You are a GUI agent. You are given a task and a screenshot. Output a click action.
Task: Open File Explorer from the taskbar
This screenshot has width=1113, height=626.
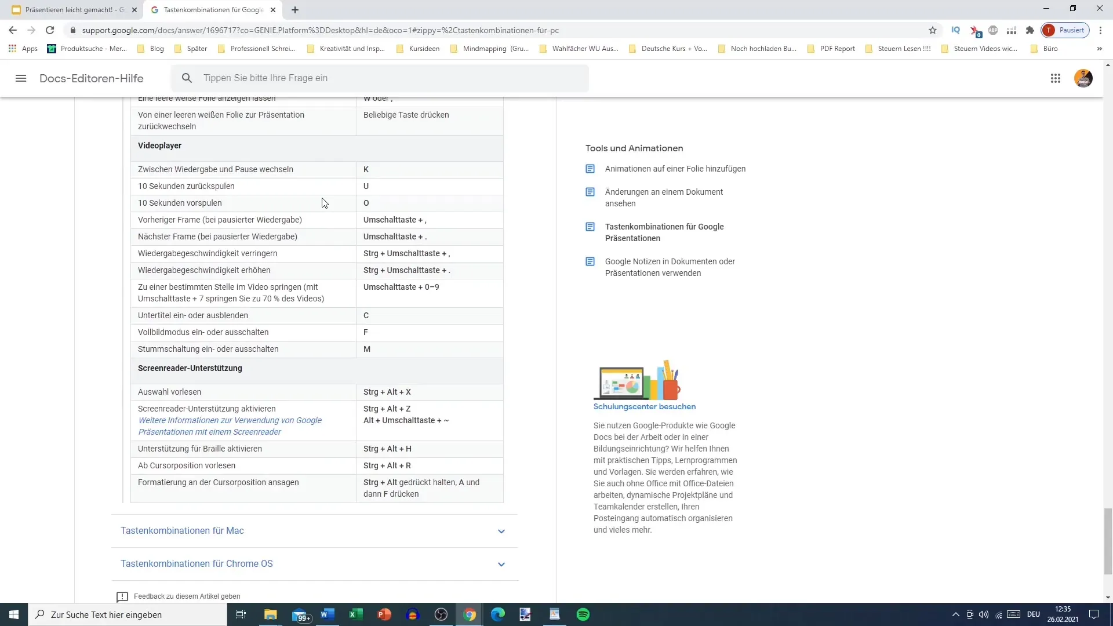[271, 614]
